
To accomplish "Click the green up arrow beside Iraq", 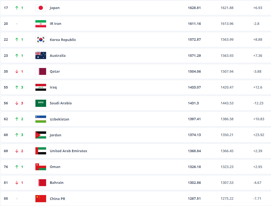I will (x=17, y=87).
